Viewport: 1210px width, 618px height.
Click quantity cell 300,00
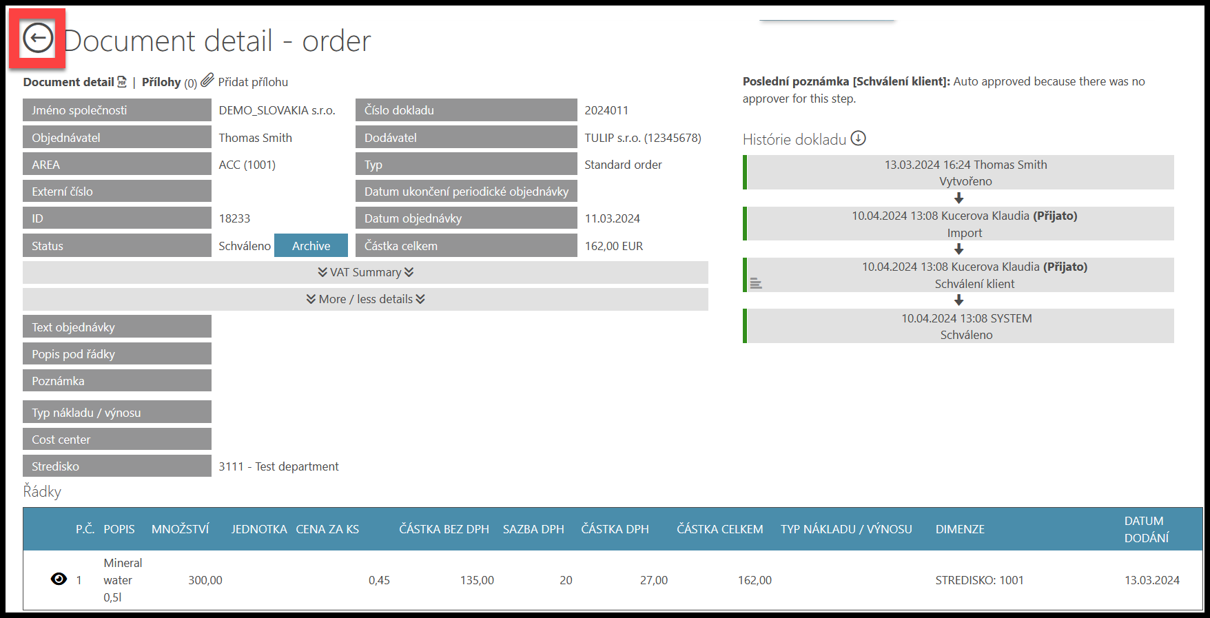tap(205, 580)
